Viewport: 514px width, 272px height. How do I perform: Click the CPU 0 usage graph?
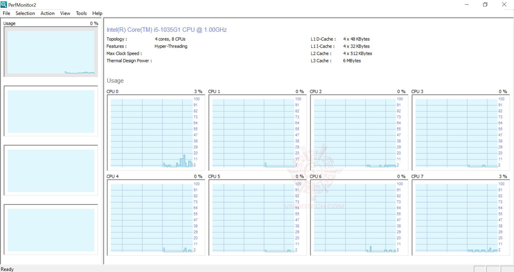pos(156,132)
